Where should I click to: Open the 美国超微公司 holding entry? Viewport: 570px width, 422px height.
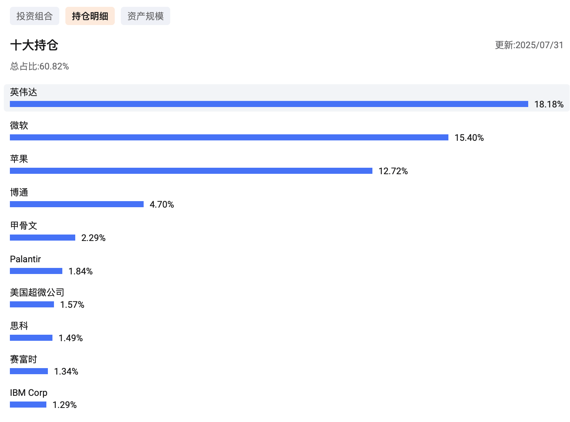point(37,293)
